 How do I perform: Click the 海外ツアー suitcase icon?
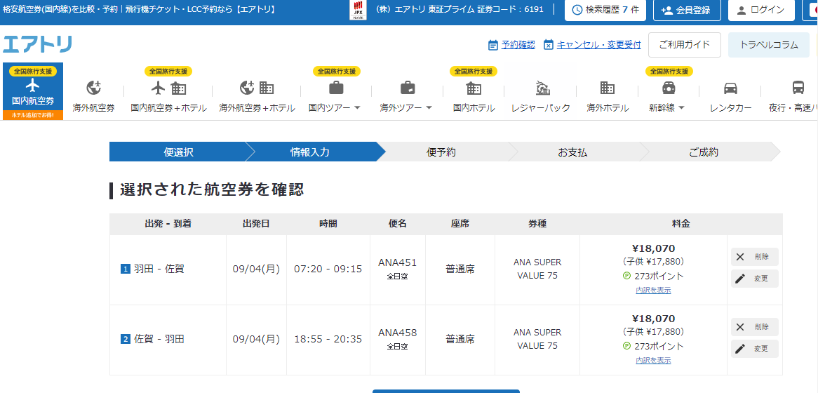click(x=408, y=88)
